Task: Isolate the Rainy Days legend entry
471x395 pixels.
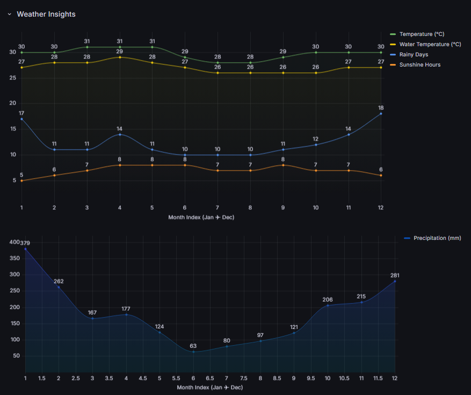Action: tap(414, 55)
